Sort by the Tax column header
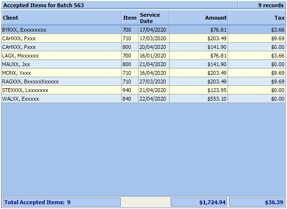 click(257, 18)
